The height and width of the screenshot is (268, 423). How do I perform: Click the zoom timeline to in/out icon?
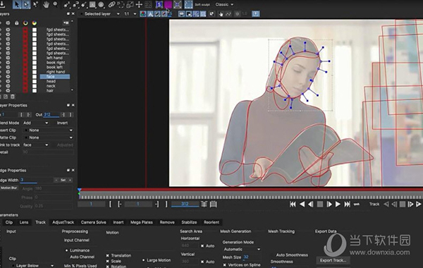point(204,205)
